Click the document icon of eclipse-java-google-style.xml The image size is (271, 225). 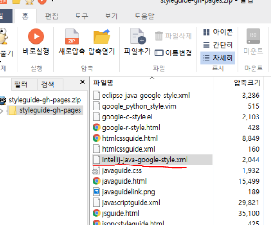(97, 95)
